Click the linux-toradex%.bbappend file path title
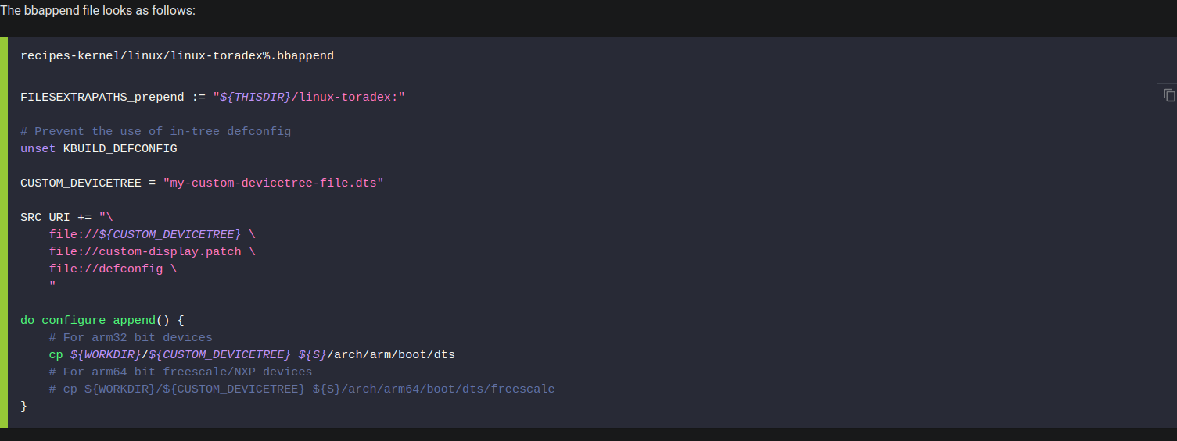 pyautogui.click(x=178, y=56)
